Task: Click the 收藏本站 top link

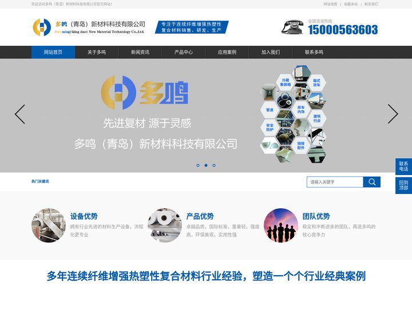Action: [x=351, y=4]
